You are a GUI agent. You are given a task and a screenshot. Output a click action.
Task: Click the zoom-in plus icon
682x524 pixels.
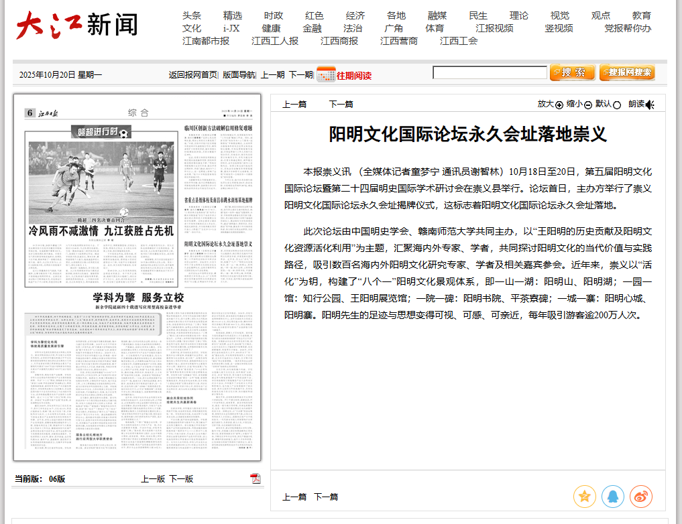[x=559, y=105]
